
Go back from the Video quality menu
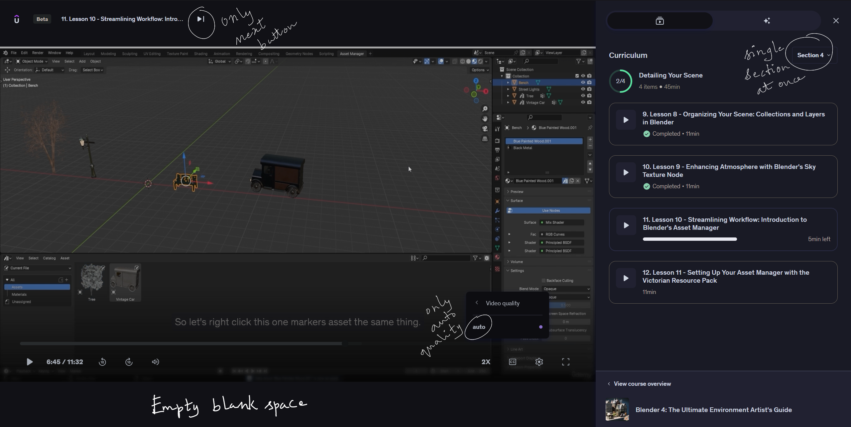pyautogui.click(x=477, y=303)
